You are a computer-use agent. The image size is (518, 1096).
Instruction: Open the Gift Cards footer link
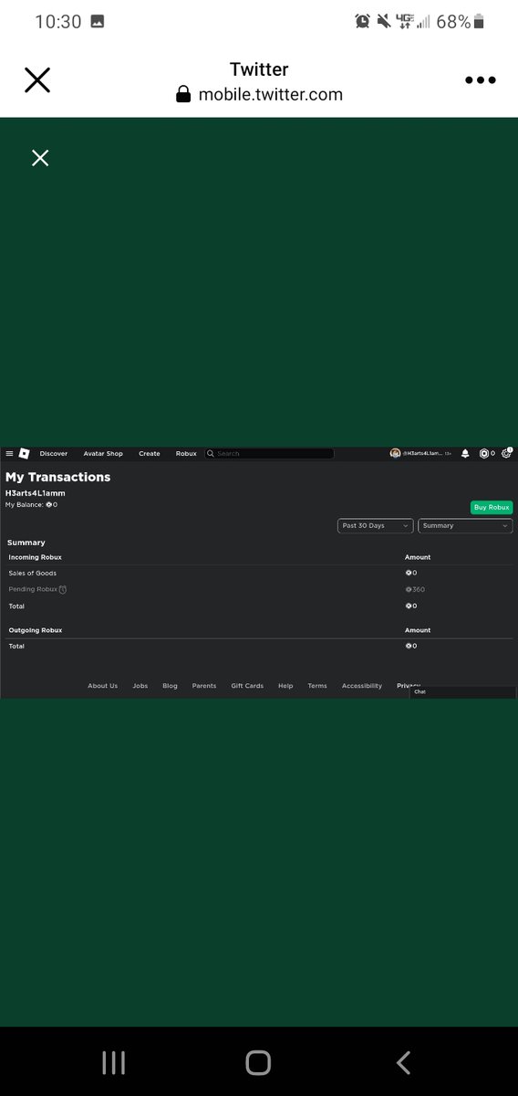click(x=247, y=686)
